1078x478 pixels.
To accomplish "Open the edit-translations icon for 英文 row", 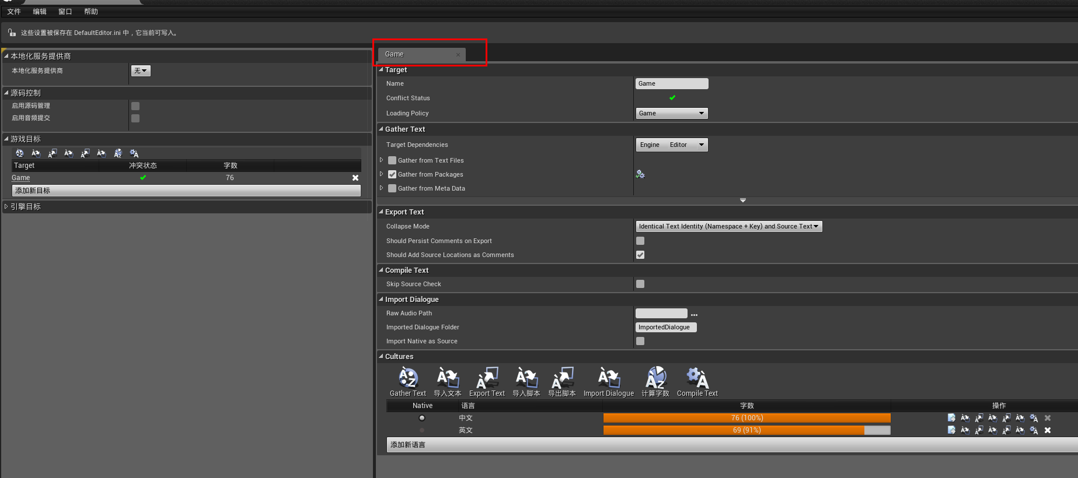I will [951, 430].
